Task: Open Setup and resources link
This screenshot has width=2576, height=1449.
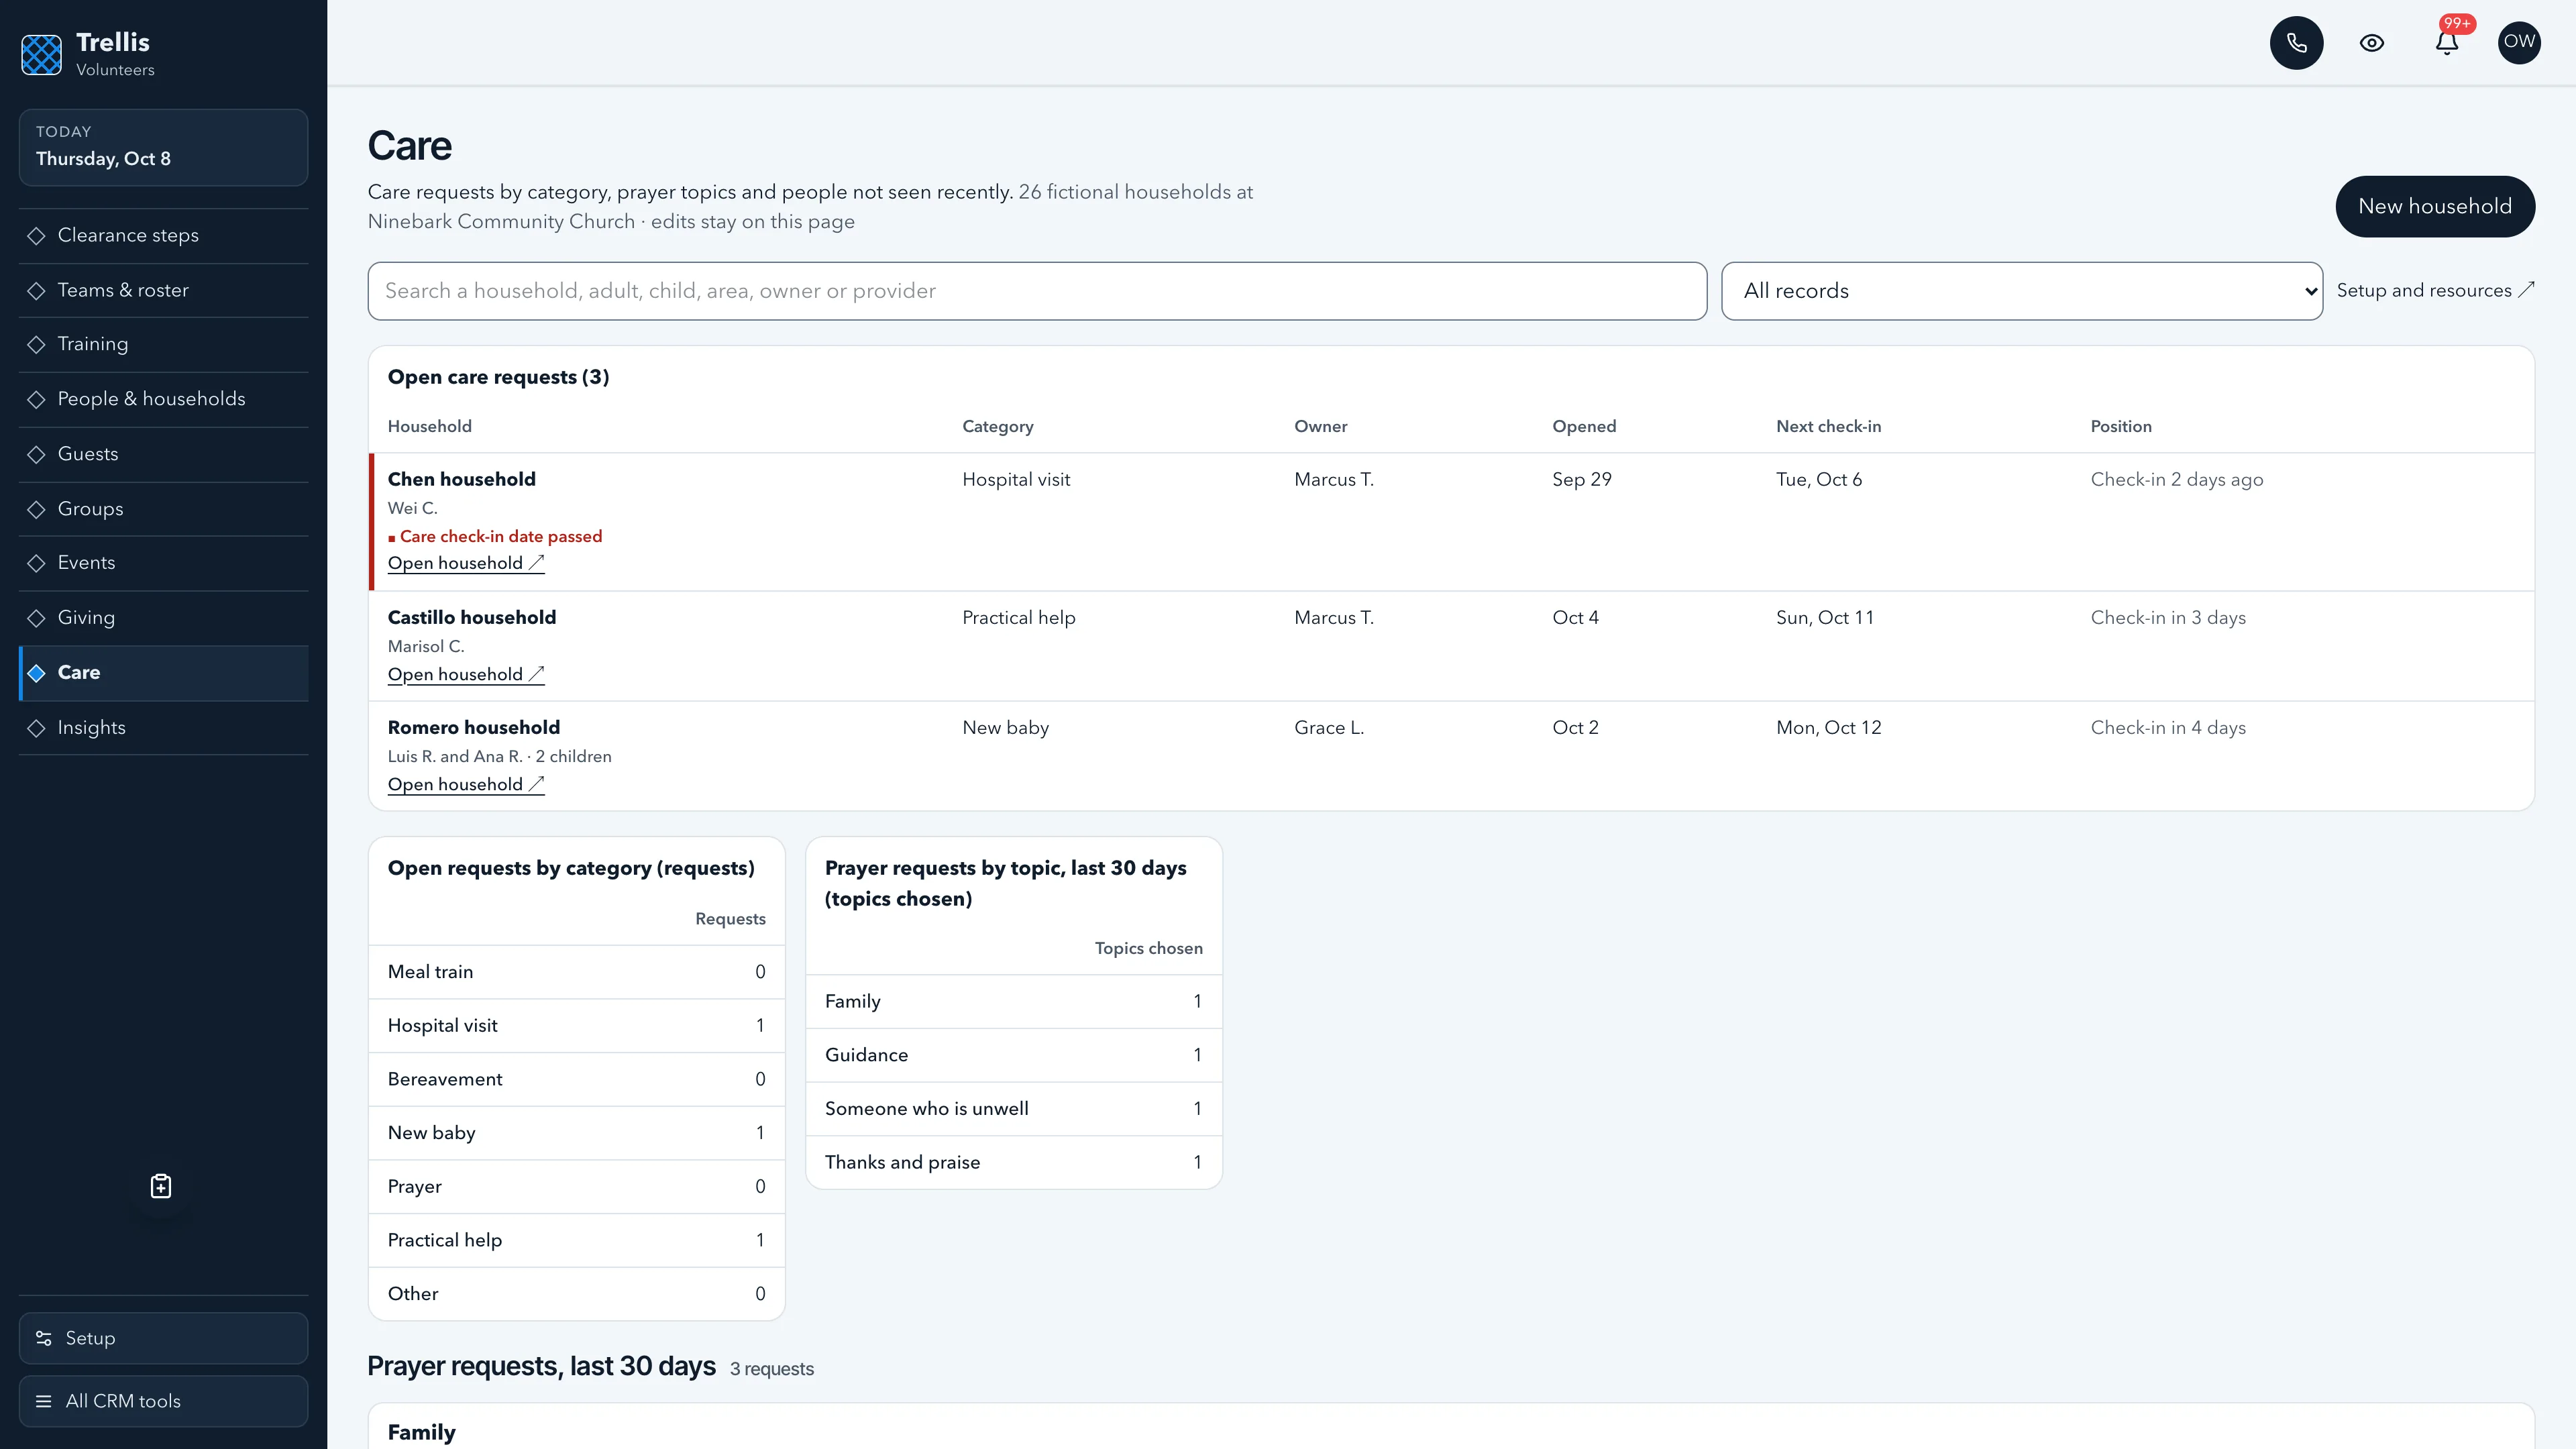Action: point(2434,290)
